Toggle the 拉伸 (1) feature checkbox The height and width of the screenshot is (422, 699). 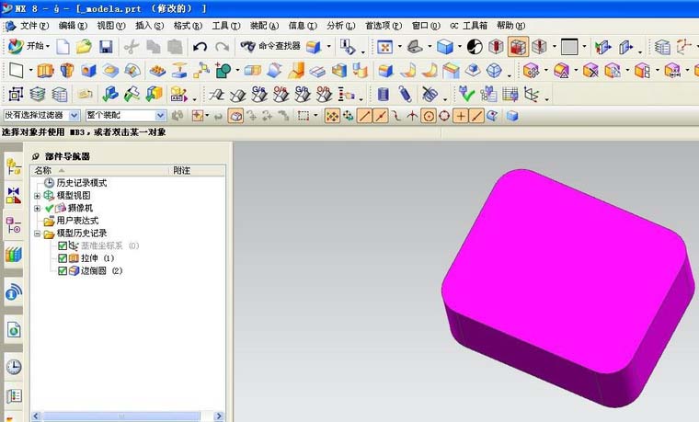coord(63,258)
